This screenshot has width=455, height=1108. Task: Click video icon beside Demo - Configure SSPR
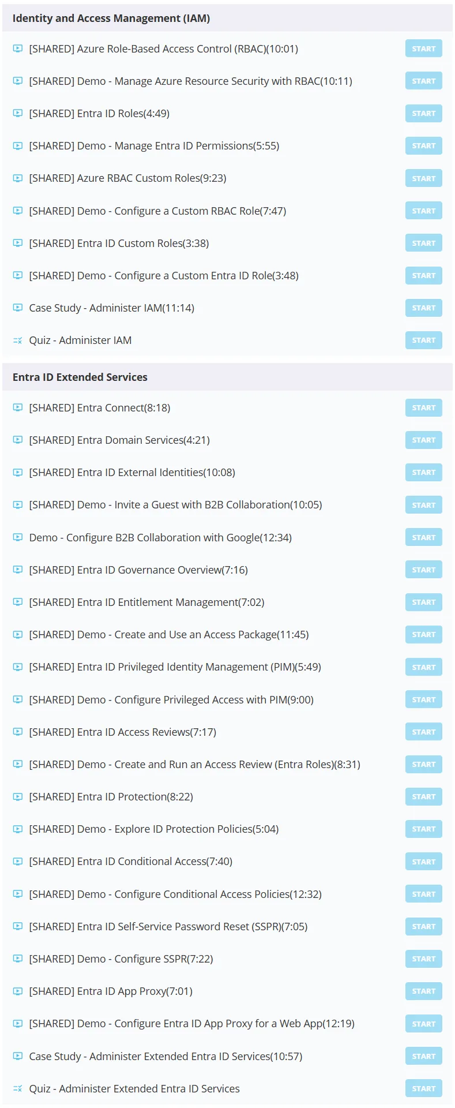[x=17, y=959]
